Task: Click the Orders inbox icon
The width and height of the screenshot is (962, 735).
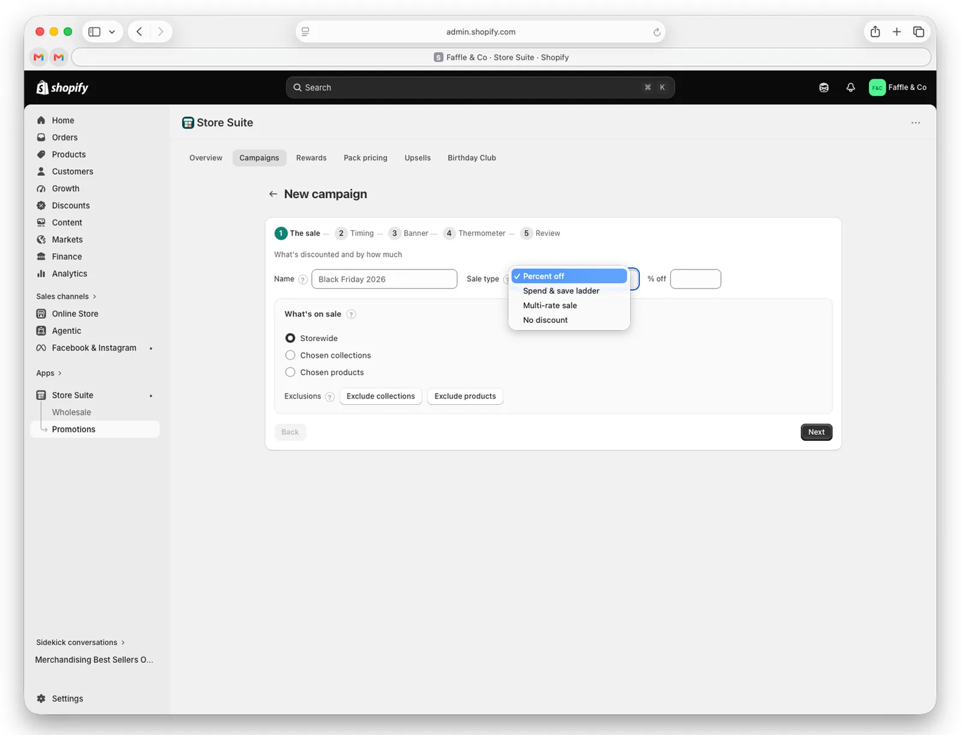Action: click(41, 137)
